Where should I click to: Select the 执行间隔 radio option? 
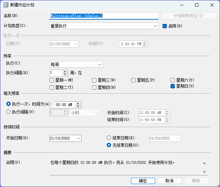point(9,112)
